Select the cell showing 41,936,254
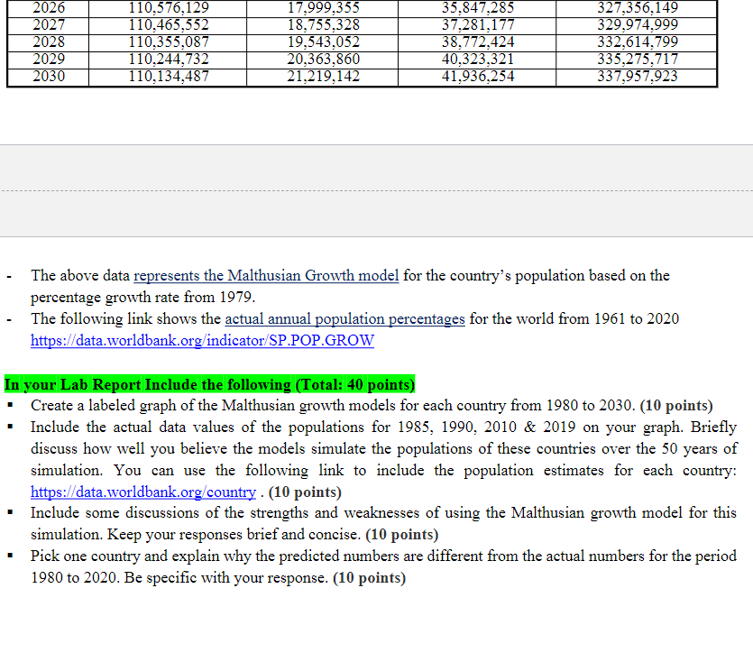Image resolution: width=753 pixels, height=662 pixels. pyautogui.click(x=477, y=77)
